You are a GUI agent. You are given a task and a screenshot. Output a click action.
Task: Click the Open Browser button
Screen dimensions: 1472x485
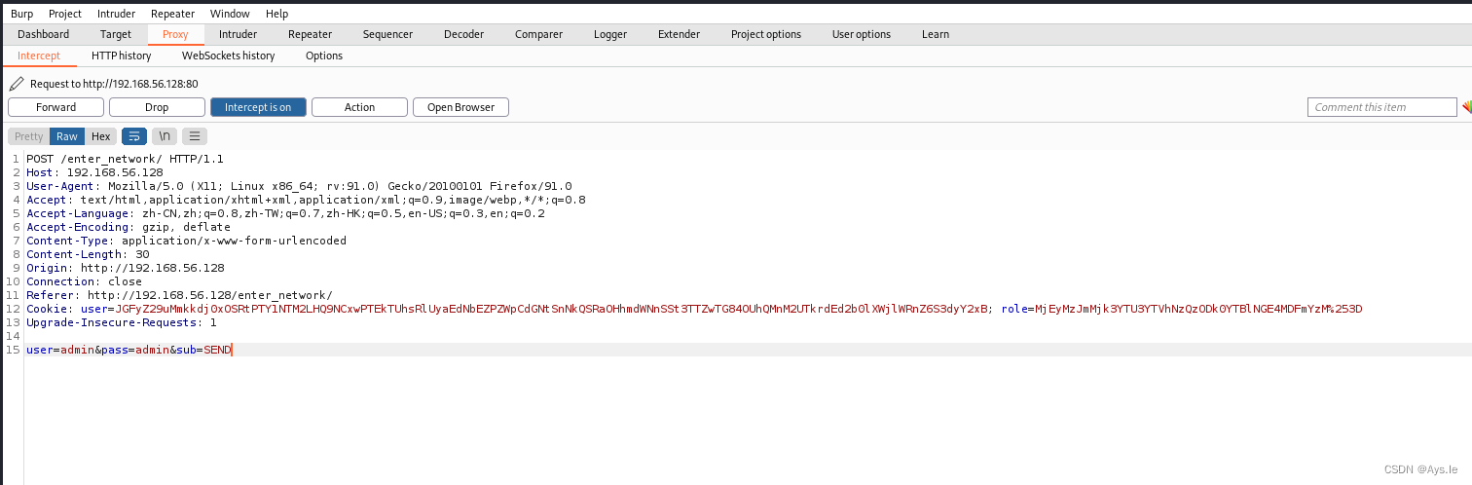(x=460, y=107)
